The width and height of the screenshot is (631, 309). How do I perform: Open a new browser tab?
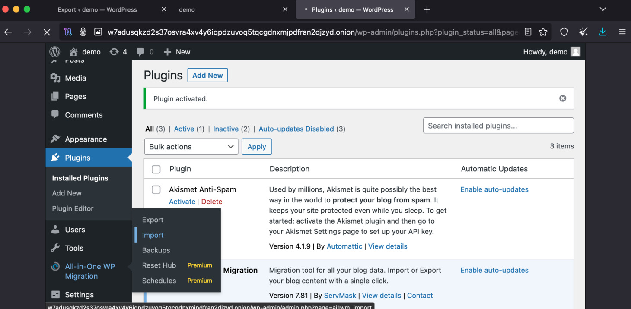[427, 9]
